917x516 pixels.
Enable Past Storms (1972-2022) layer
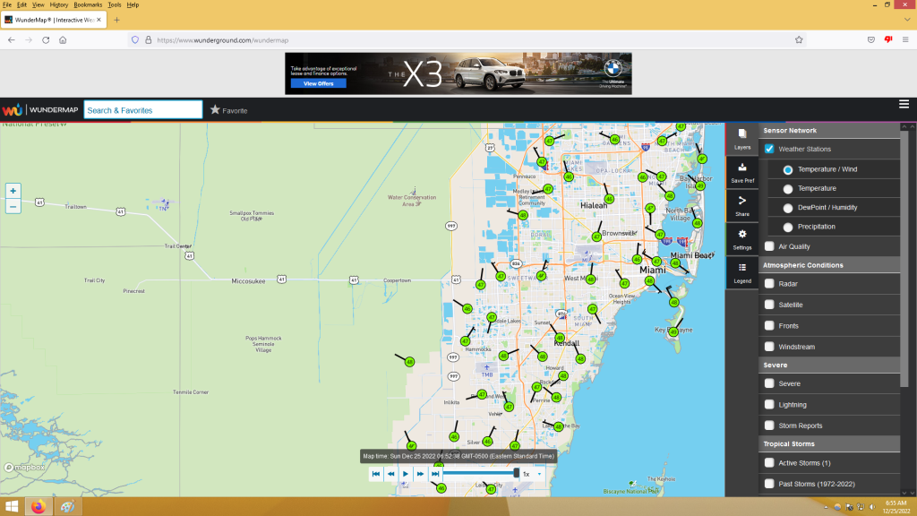pos(769,484)
